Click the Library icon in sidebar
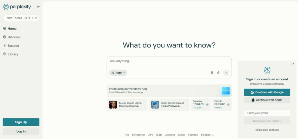The height and width of the screenshot is (139, 298). [x=5, y=54]
